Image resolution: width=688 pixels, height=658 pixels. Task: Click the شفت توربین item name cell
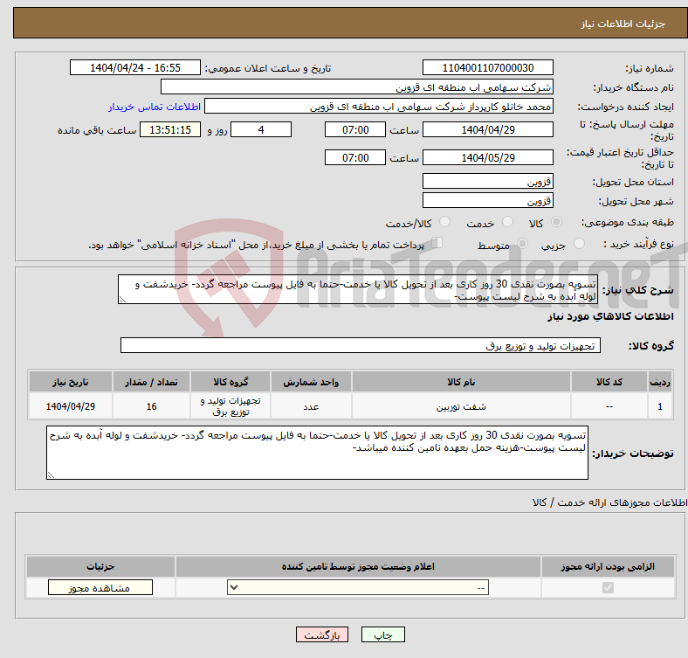click(461, 406)
